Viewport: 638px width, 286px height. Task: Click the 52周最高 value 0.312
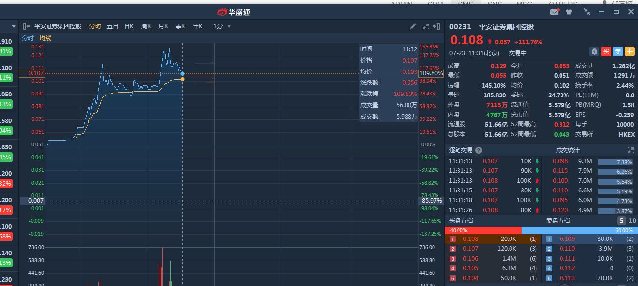(x=561, y=124)
